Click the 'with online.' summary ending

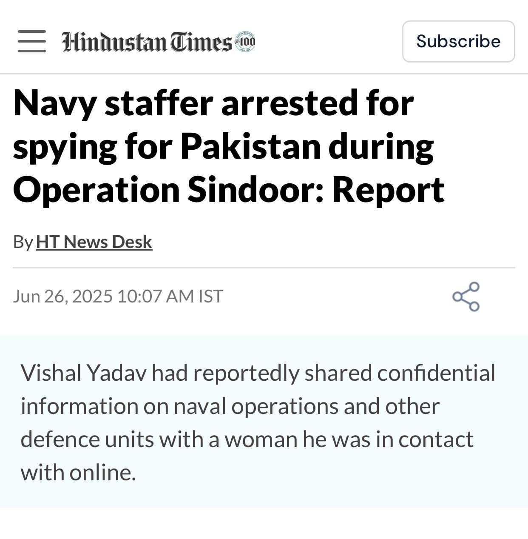point(78,472)
